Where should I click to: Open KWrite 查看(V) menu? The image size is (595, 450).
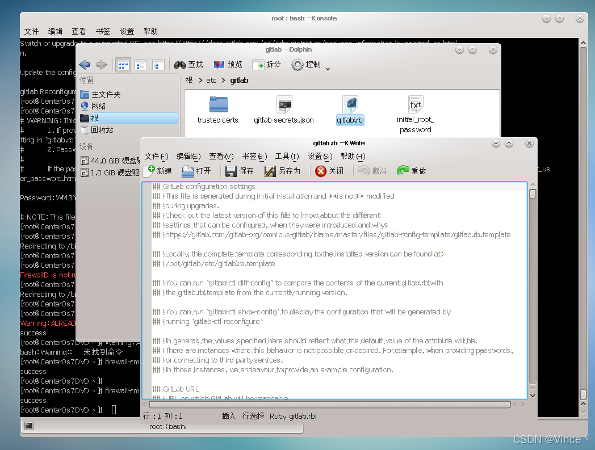(221, 156)
